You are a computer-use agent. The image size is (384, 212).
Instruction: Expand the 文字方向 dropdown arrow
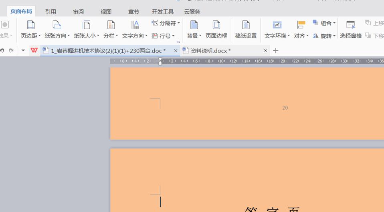point(146,36)
